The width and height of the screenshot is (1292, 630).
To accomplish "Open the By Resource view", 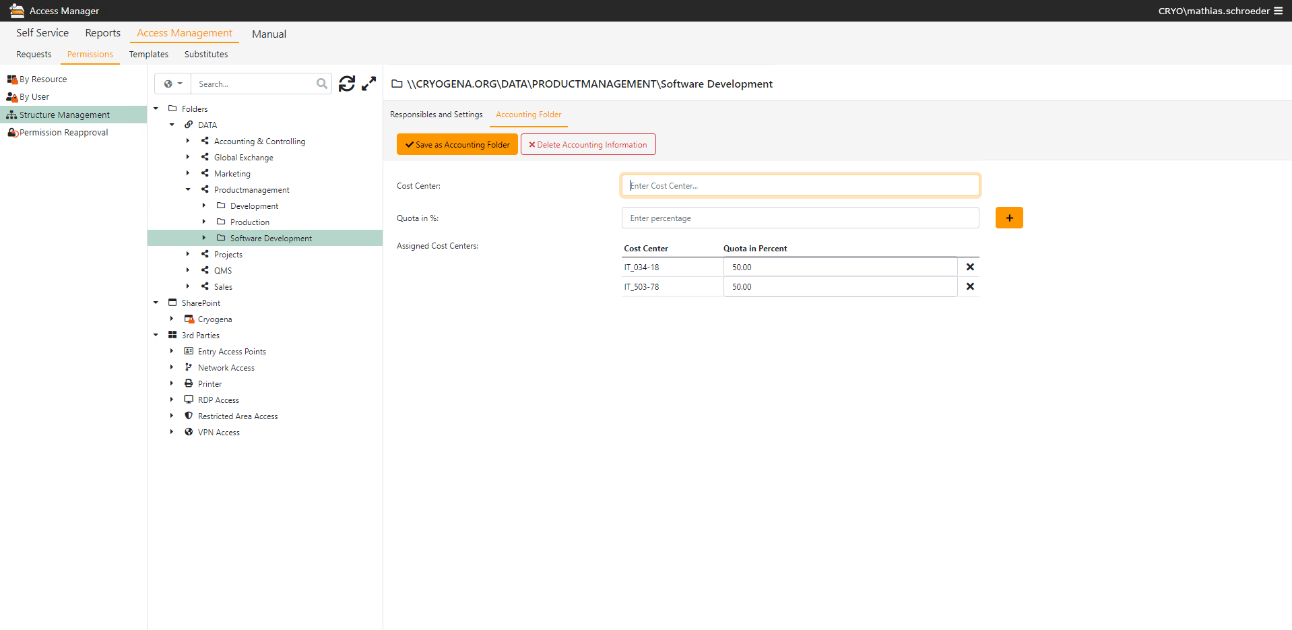I will click(42, 79).
